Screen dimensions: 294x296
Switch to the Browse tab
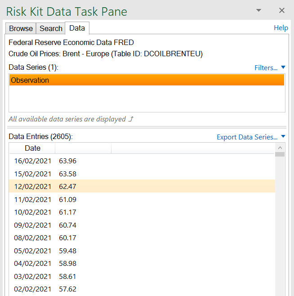pos(21,28)
